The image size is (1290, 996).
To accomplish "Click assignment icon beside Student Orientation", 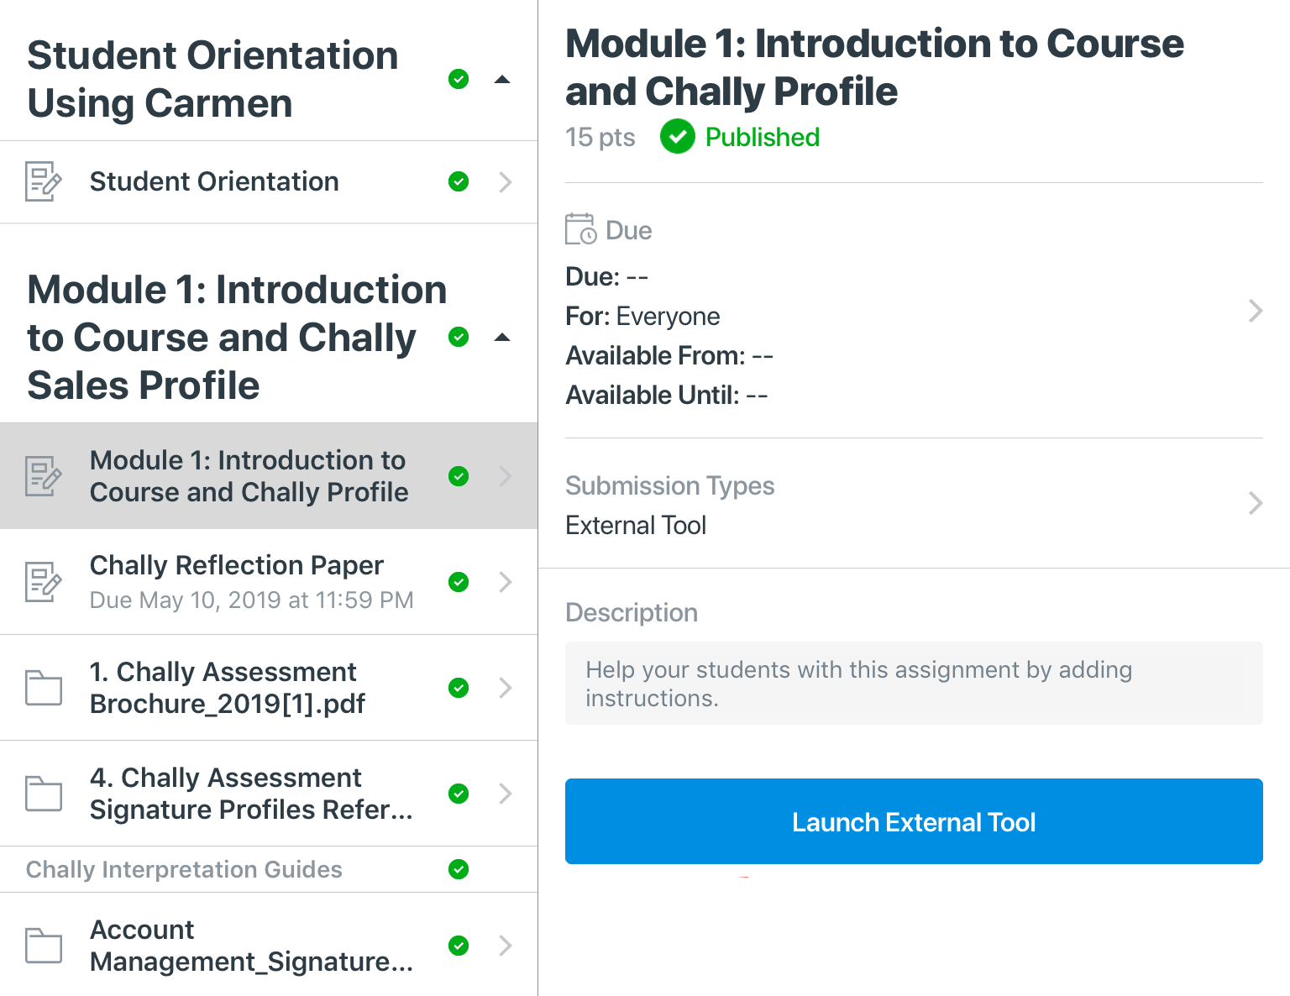I will point(44,181).
